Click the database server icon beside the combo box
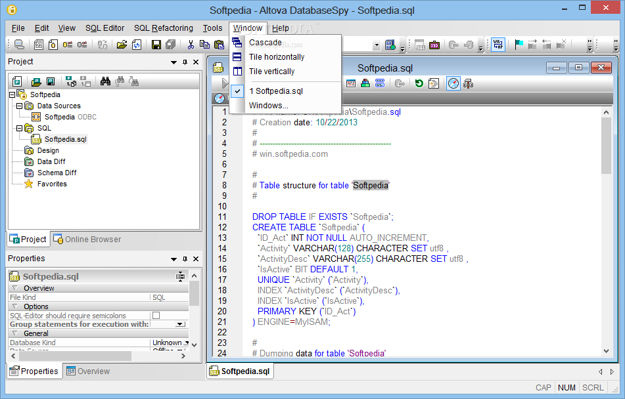 click(x=390, y=45)
